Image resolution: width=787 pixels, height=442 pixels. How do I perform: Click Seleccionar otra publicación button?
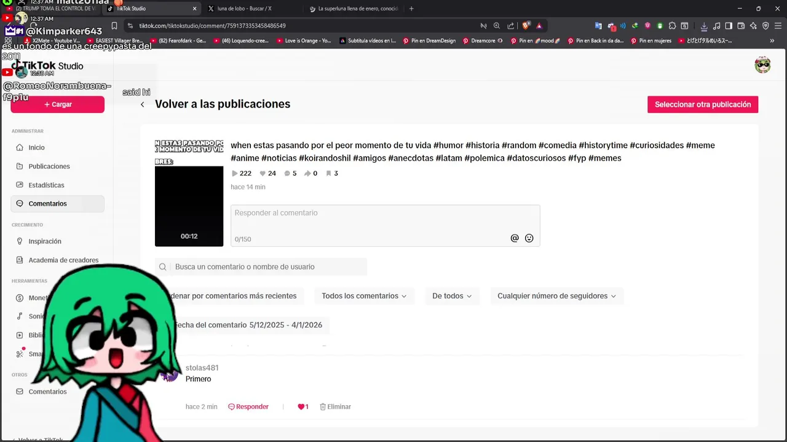point(703,104)
